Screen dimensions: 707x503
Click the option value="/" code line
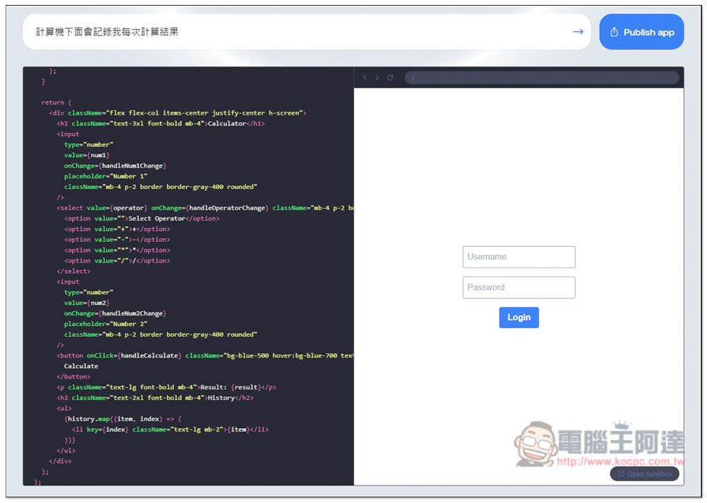click(x=117, y=261)
